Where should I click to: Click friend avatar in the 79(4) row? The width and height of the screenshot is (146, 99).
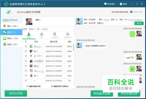[x=31, y=76]
